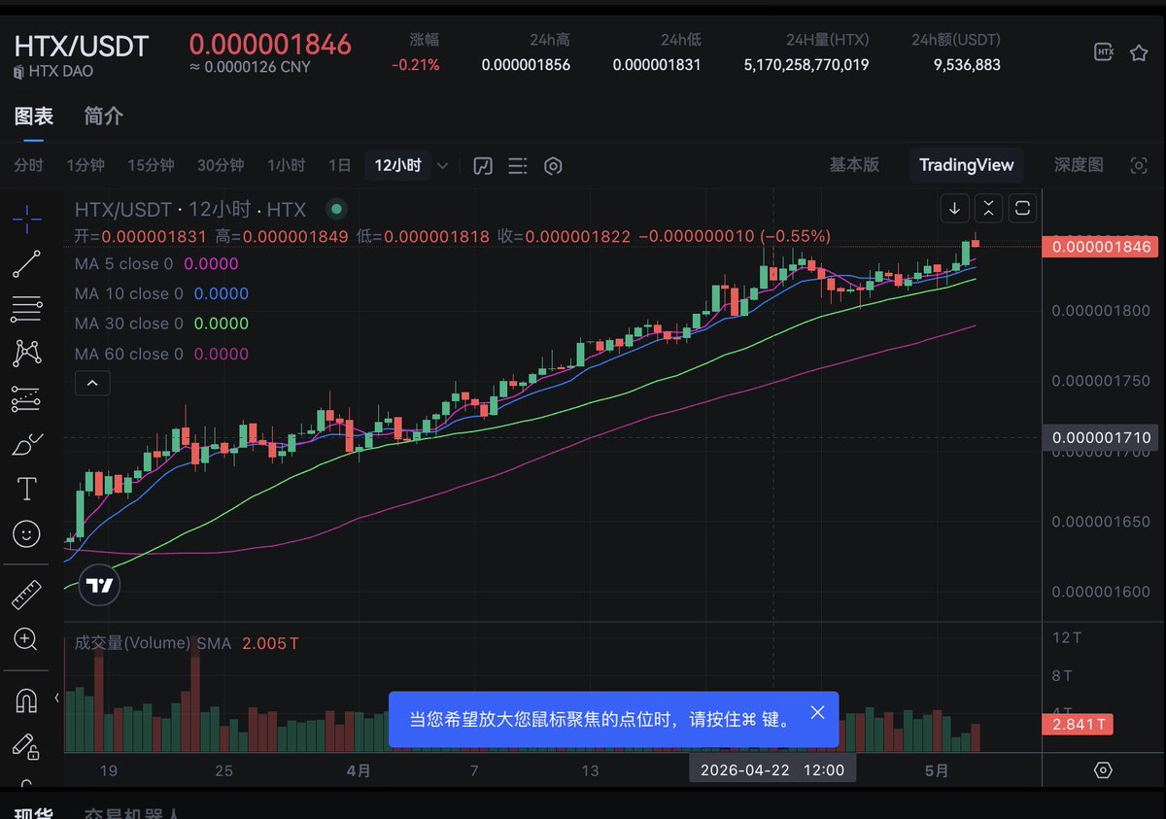Click the MA 5 close indicator legend
The image size is (1166, 819).
(x=156, y=263)
